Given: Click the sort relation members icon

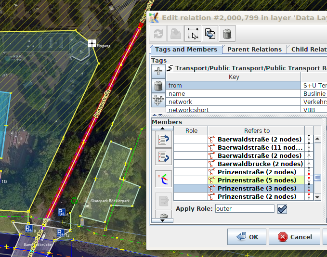Looking at the screenshot, I should tap(164, 179).
